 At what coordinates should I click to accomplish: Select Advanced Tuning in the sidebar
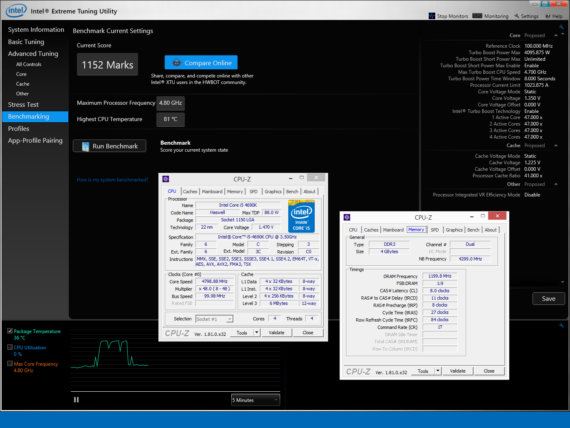pos(33,54)
